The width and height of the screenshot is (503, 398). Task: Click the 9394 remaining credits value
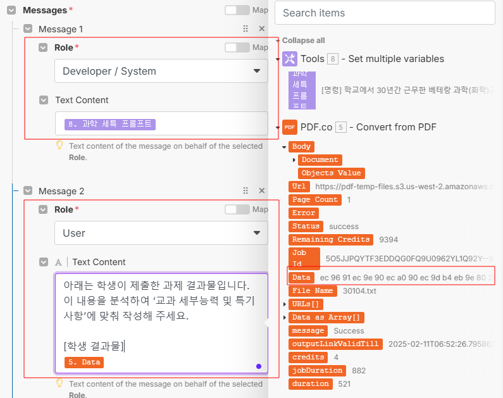[x=388, y=240]
